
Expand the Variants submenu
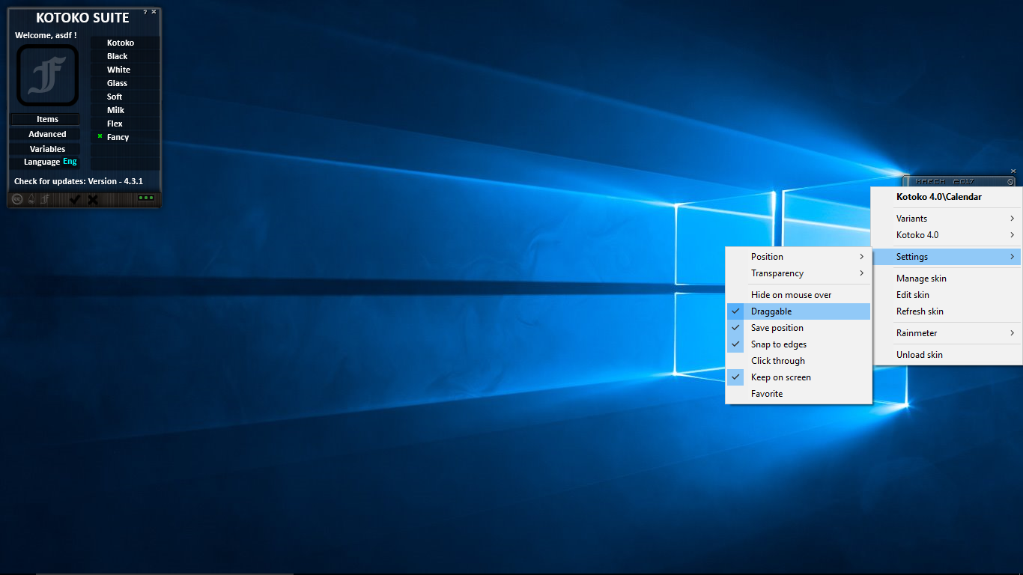[x=946, y=219]
